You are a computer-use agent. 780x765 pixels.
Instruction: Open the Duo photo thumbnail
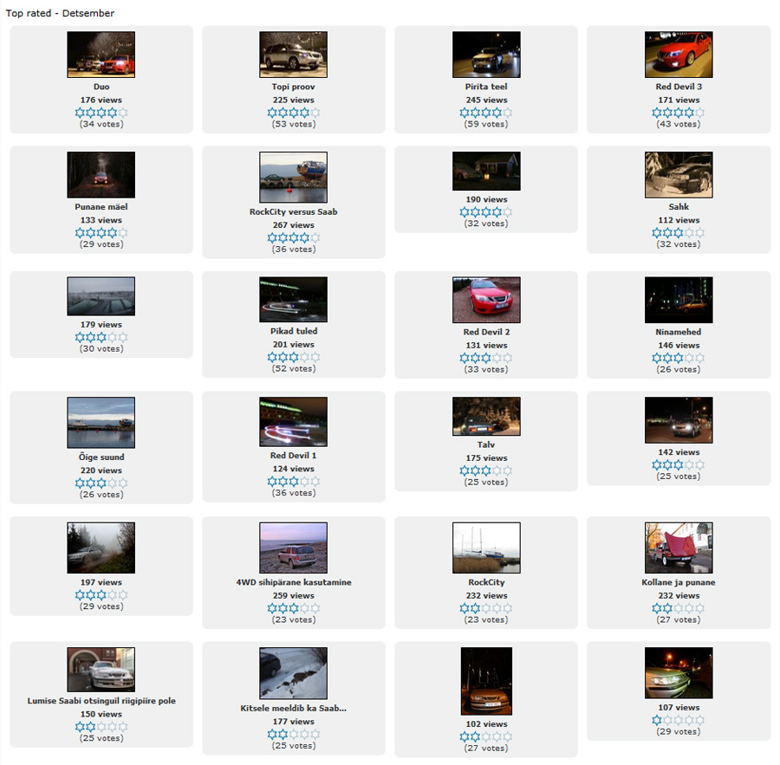101,55
